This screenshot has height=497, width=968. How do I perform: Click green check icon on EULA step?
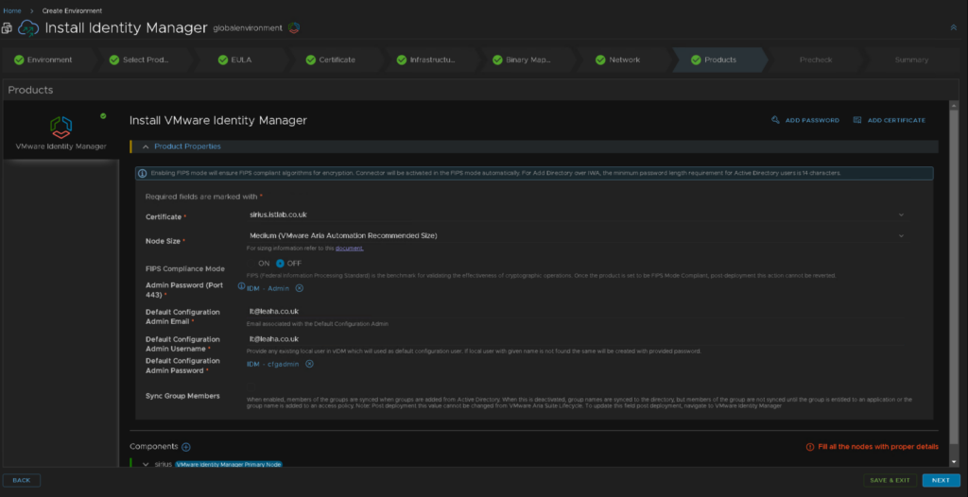223,60
